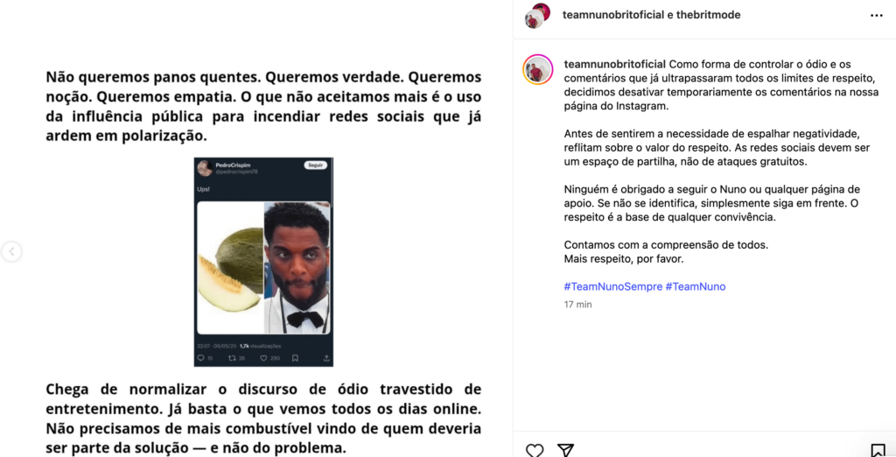The image size is (896, 457).
Task: Click melon and man photo in tweet
Action: click(x=263, y=267)
